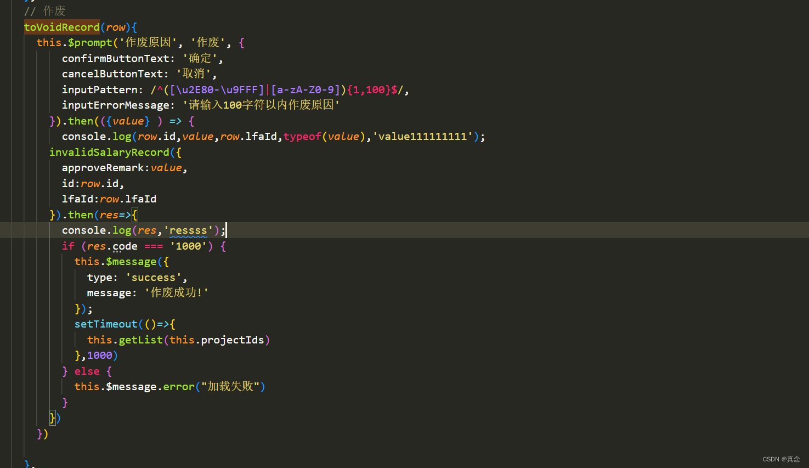
Task: Click the '1000' string literal
Action: [188, 246]
